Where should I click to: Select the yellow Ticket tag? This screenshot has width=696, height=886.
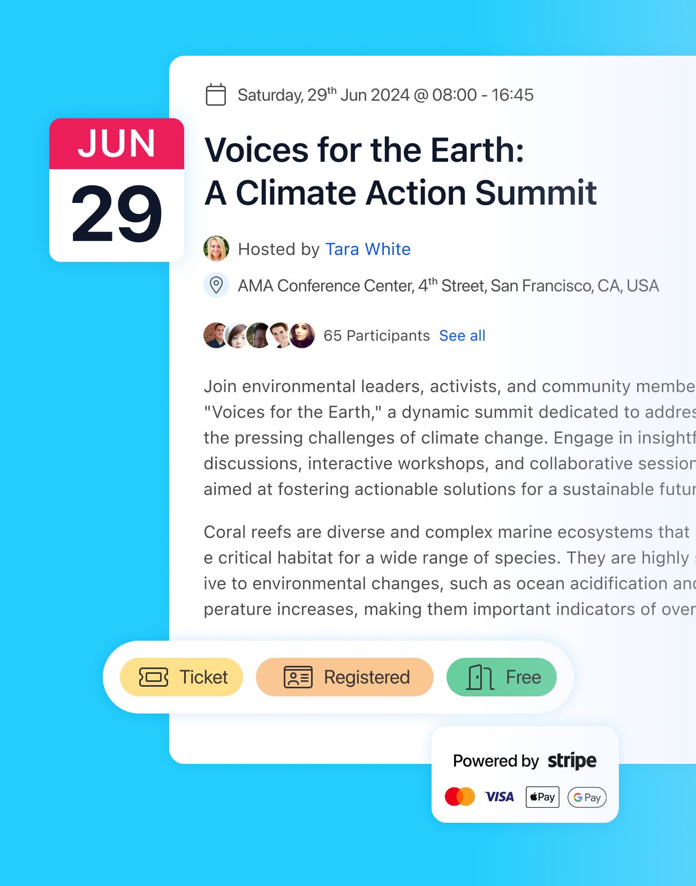(x=181, y=677)
